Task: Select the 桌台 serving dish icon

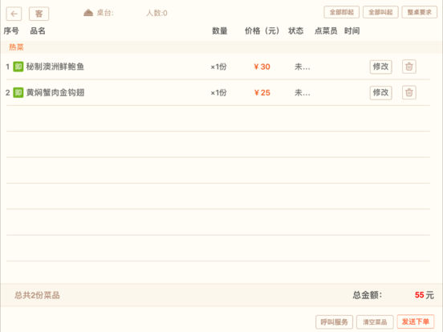Action: [88, 13]
